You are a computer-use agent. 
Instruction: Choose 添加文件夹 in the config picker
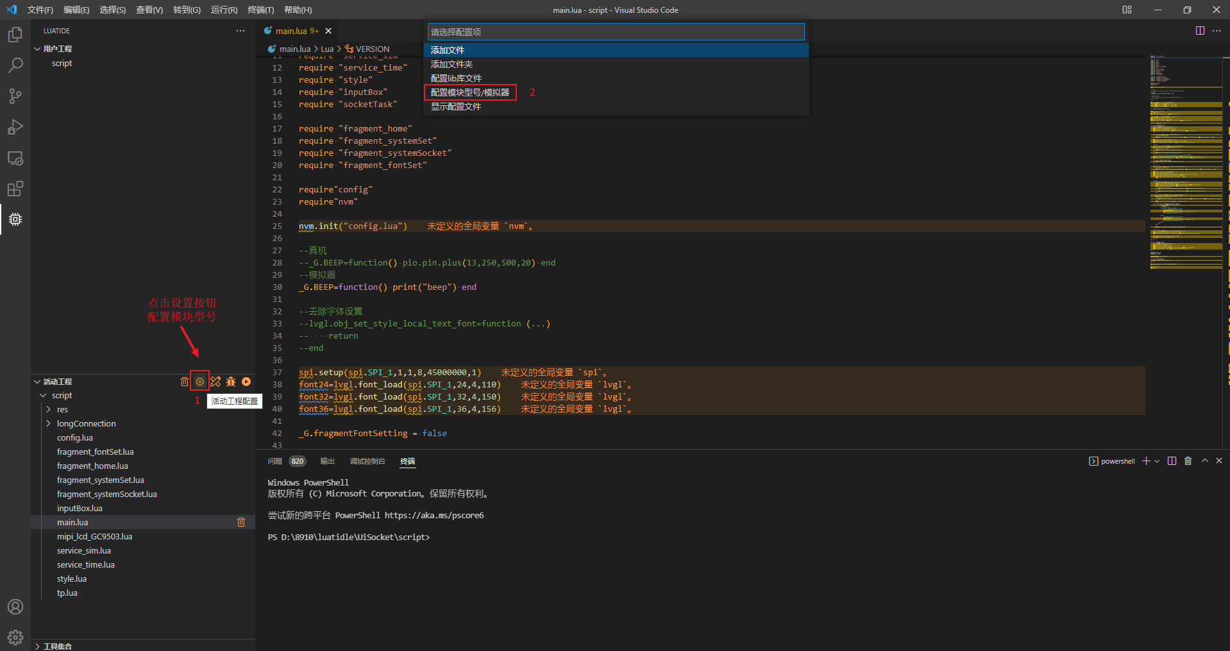coord(616,64)
